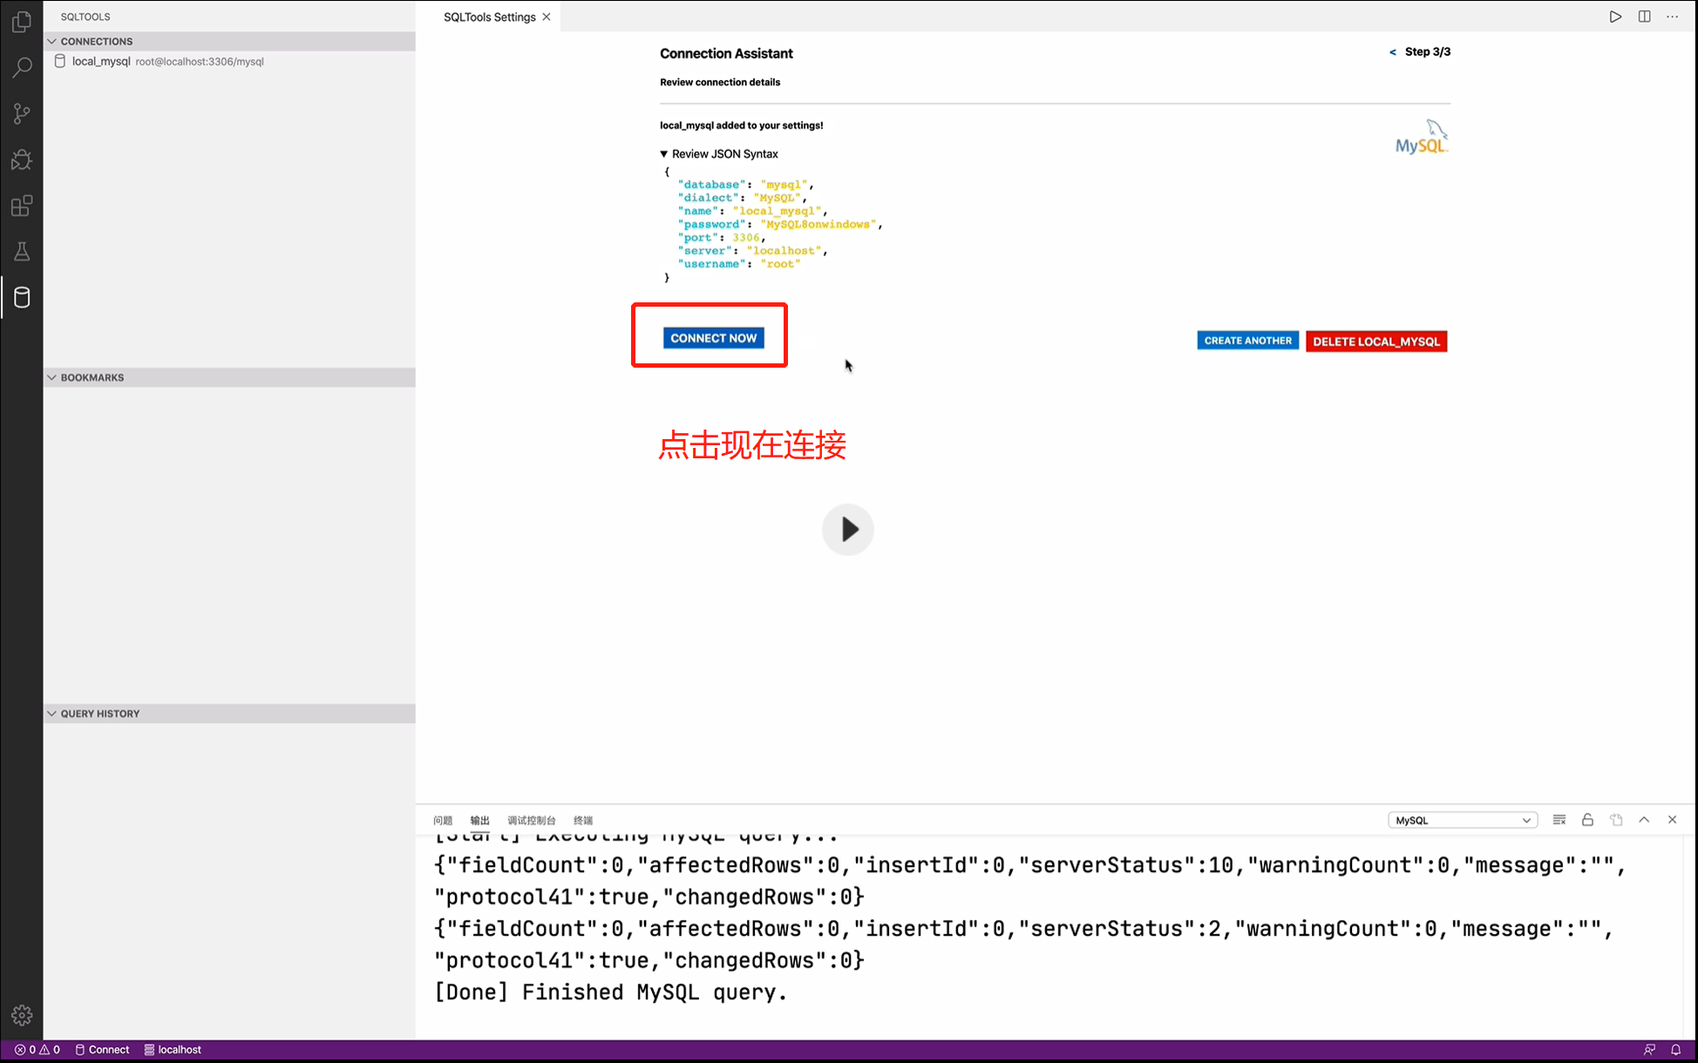
Task: Click the Split Editor icon top-right
Action: (x=1646, y=16)
